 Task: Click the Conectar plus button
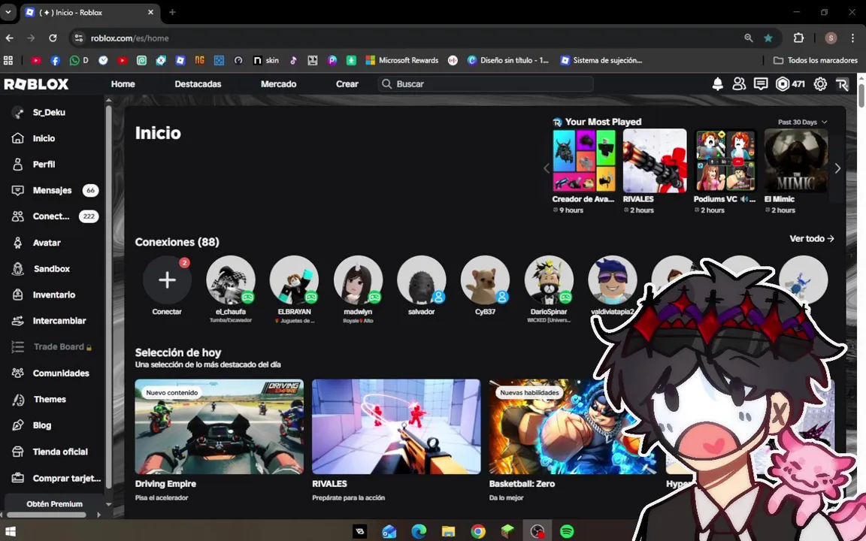pos(167,280)
